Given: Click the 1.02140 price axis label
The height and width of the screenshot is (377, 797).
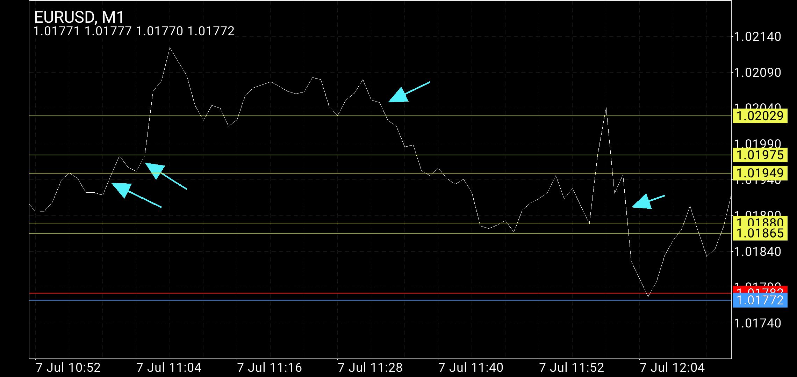Looking at the screenshot, I should pos(757,37).
